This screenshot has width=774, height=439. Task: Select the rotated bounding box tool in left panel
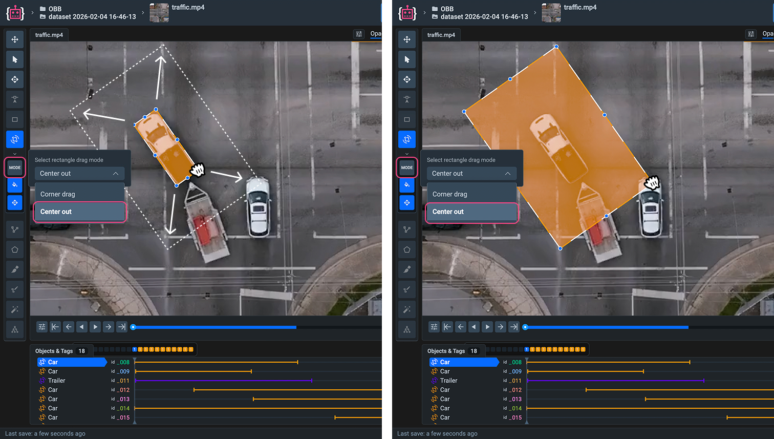(x=15, y=139)
